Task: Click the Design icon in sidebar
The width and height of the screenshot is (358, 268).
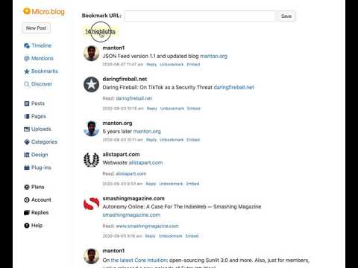Action: [27, 155]
